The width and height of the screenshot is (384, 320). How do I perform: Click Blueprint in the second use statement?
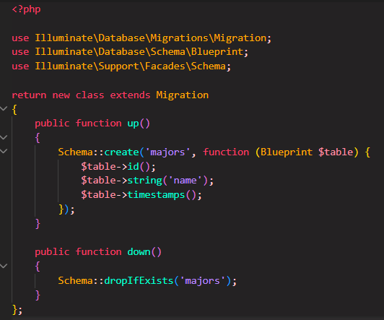coord(217,52)
